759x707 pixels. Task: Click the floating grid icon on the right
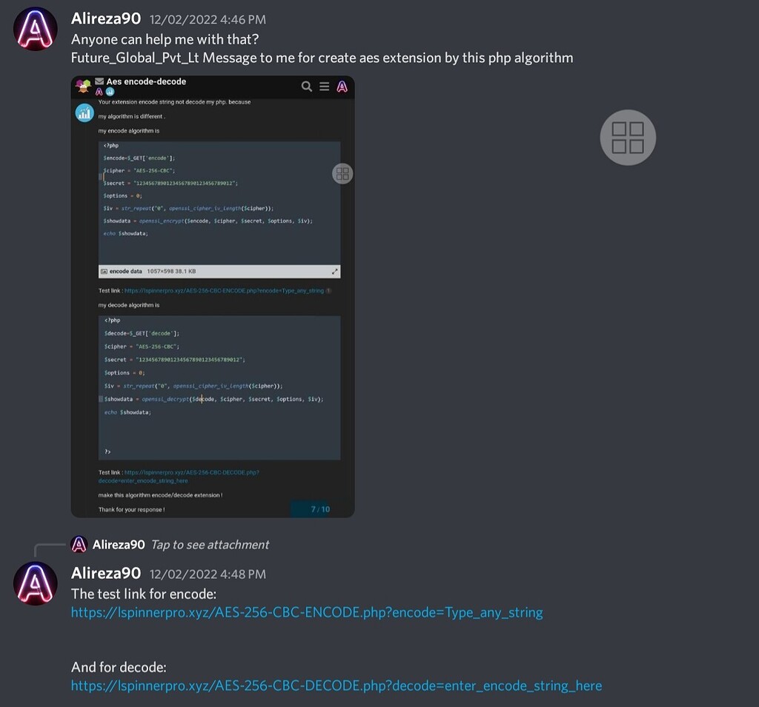point(627,138)
